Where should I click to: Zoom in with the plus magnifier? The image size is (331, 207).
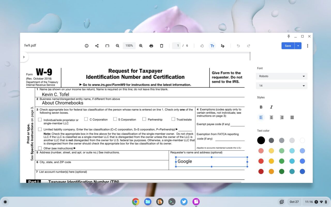click(x=141, y=46)
